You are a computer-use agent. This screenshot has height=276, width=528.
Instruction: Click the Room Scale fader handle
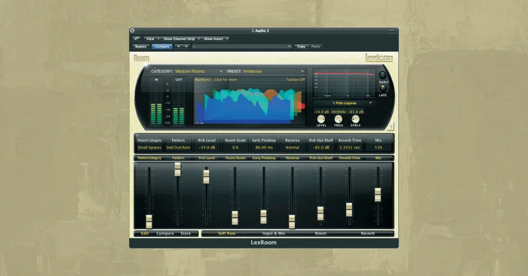point(235,218)
